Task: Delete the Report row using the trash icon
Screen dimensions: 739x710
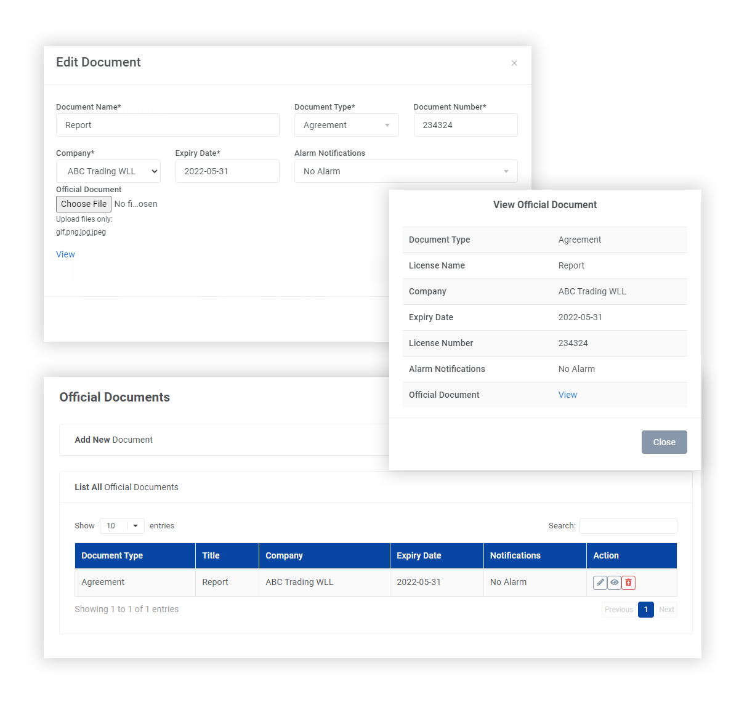Action: coord(628,582)
